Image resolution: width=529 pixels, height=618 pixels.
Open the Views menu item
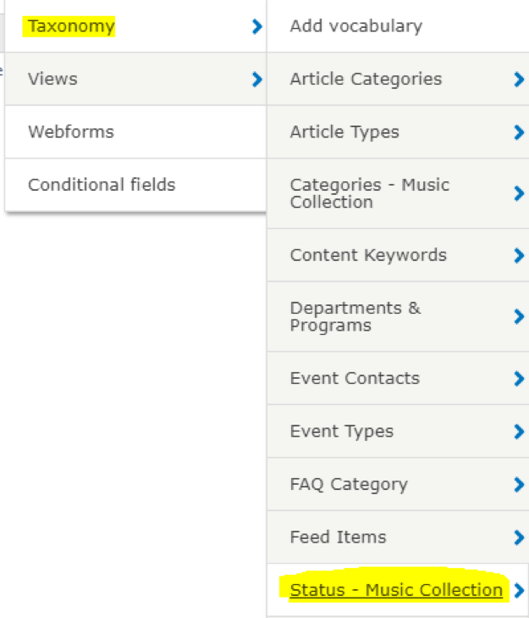tap(52, 79)
